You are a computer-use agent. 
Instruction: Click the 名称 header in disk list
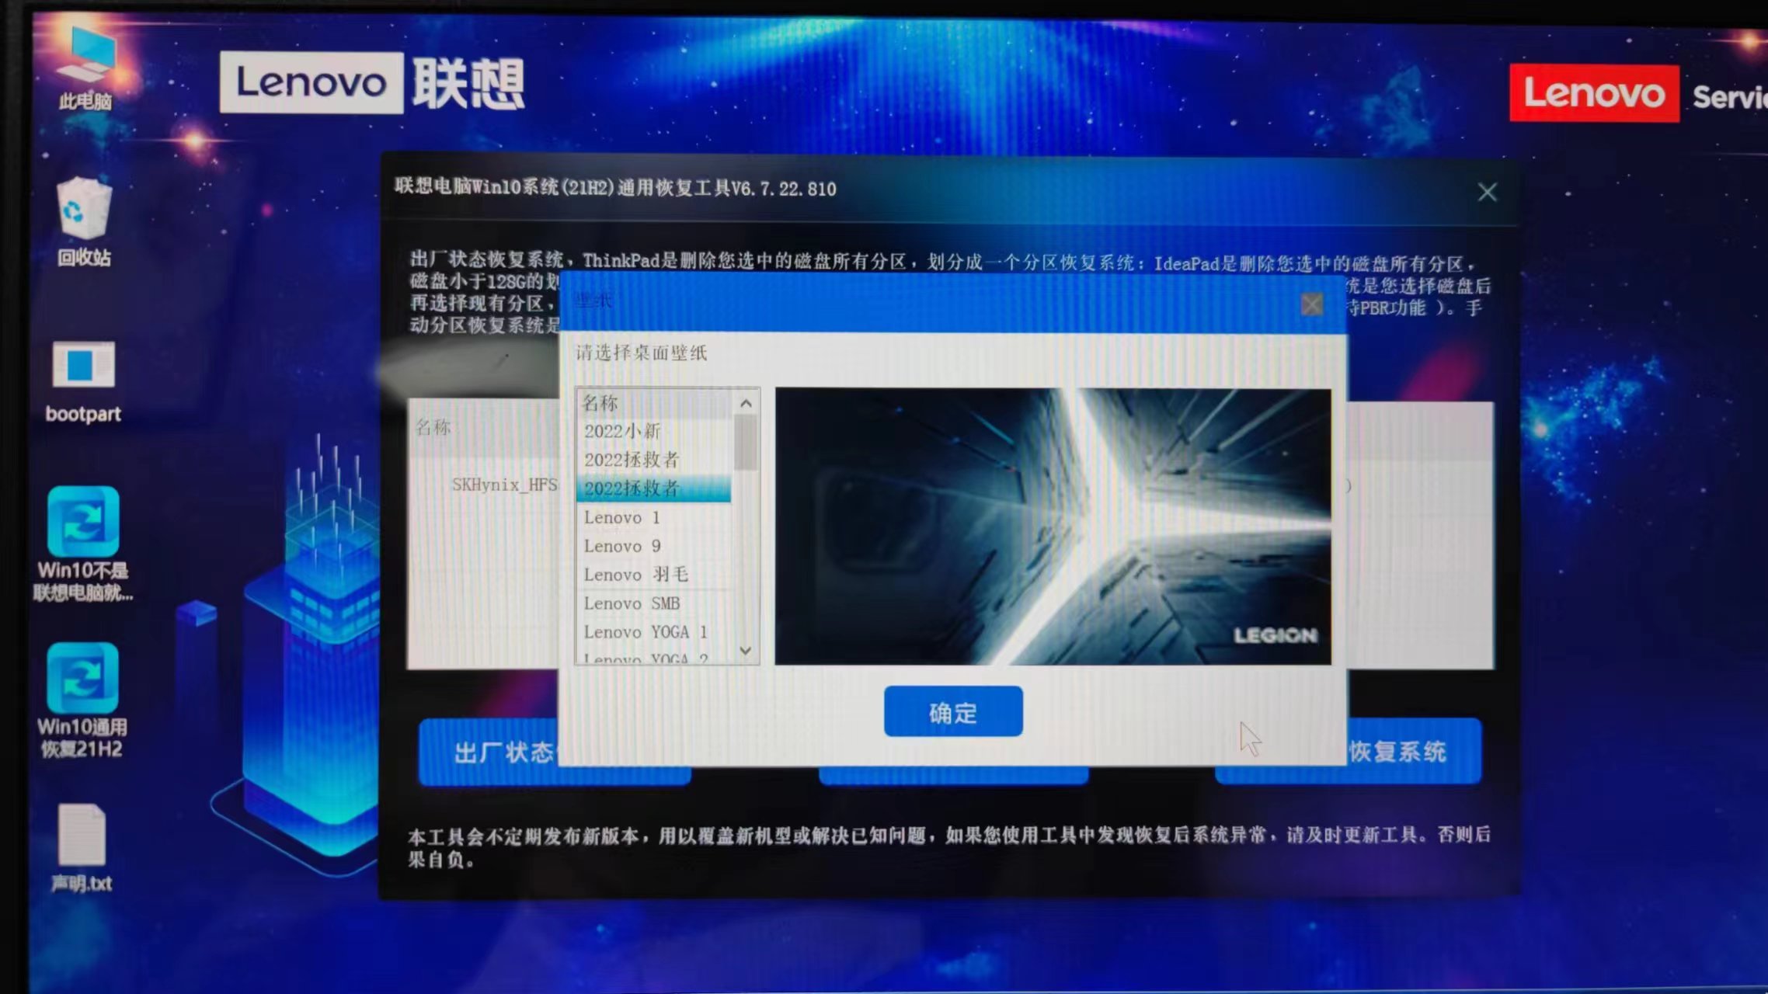pos(433,427)
